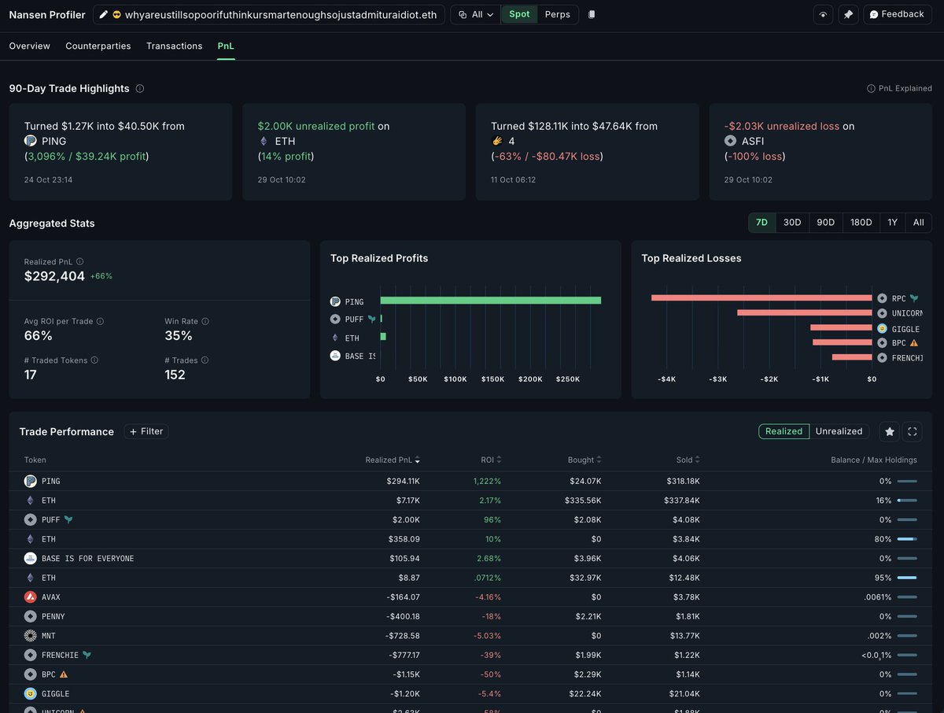Viewport: 944px width, 713px height.
Task: Click the Feedback button
Action: tap(897, 15)
